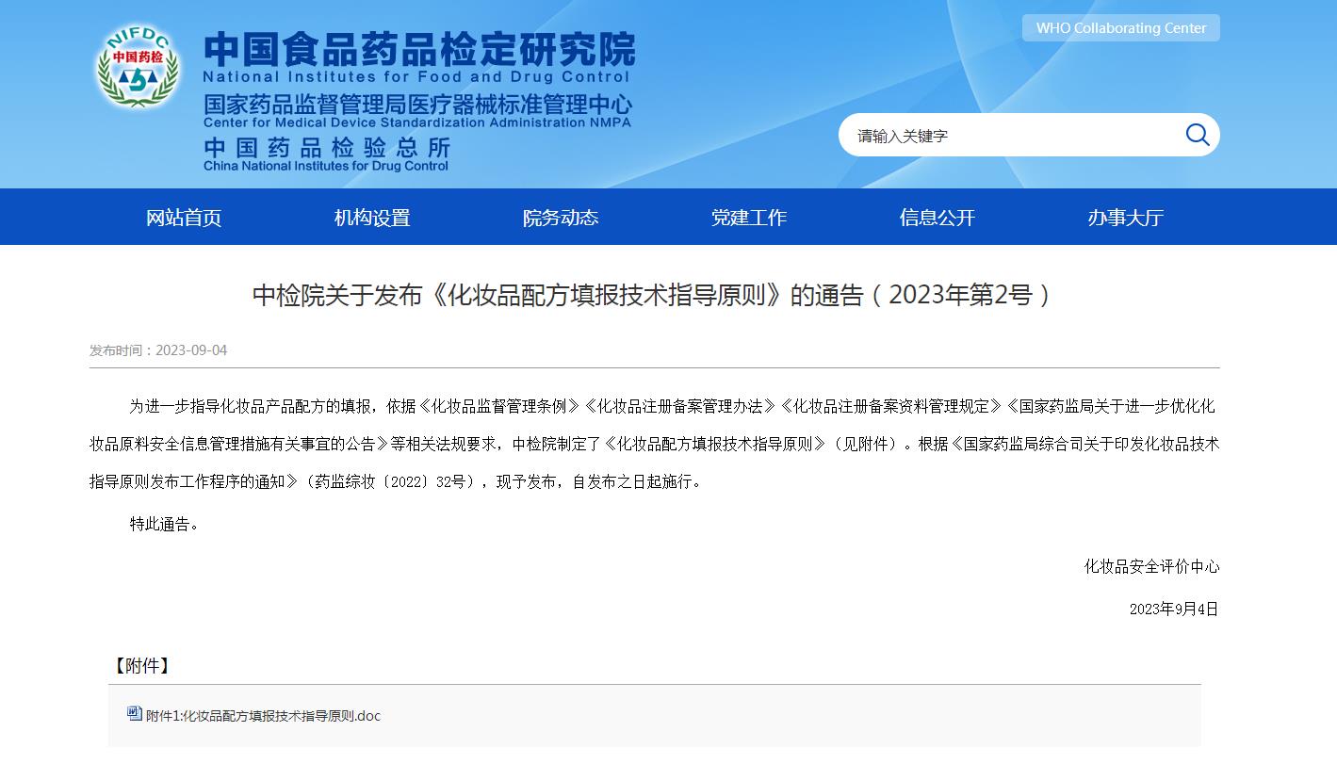
Task: Download 附件1:化妆品配方填报技术指导原则.doc
Action: (263, 715)
